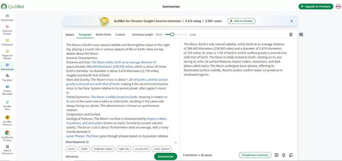Image resolution: width=342 pixels, height=161 pixels.
Task: Click the 'Modes:' label
Action: point(70,35)
